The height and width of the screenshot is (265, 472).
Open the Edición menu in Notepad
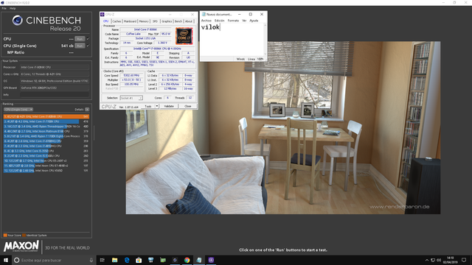pos(220,21)
